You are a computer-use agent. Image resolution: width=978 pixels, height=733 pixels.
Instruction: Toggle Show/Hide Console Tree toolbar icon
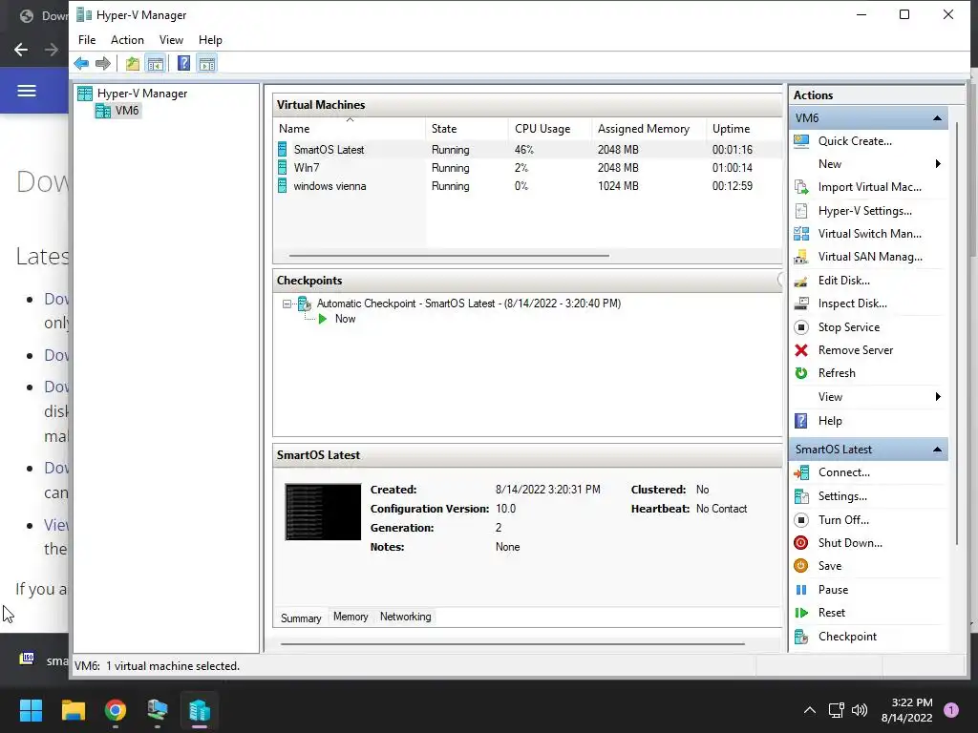pyautogui.click(x=156, y=63)
